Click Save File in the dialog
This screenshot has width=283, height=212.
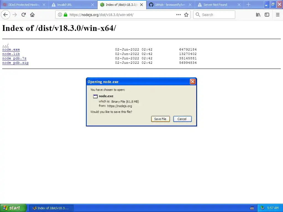pos(161,119)
